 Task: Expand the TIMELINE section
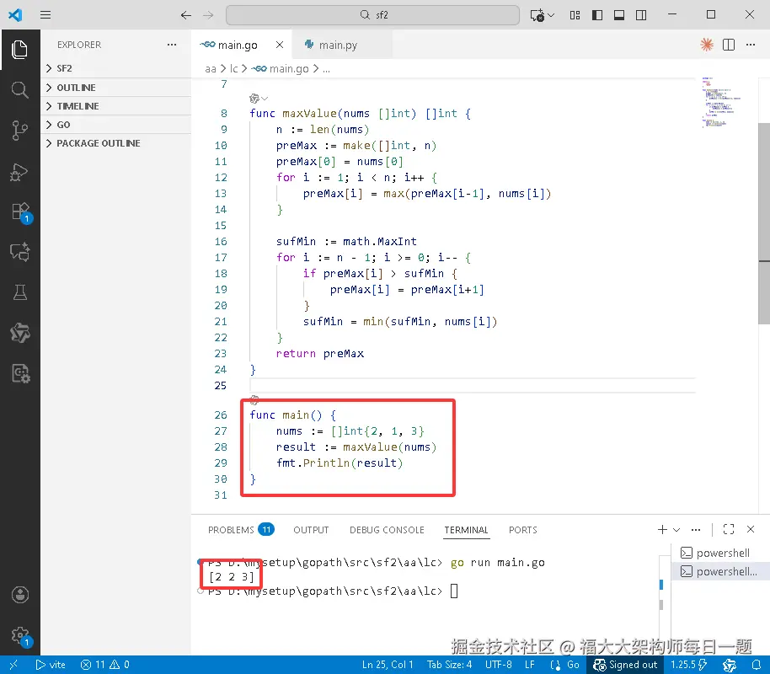[116, 106]
